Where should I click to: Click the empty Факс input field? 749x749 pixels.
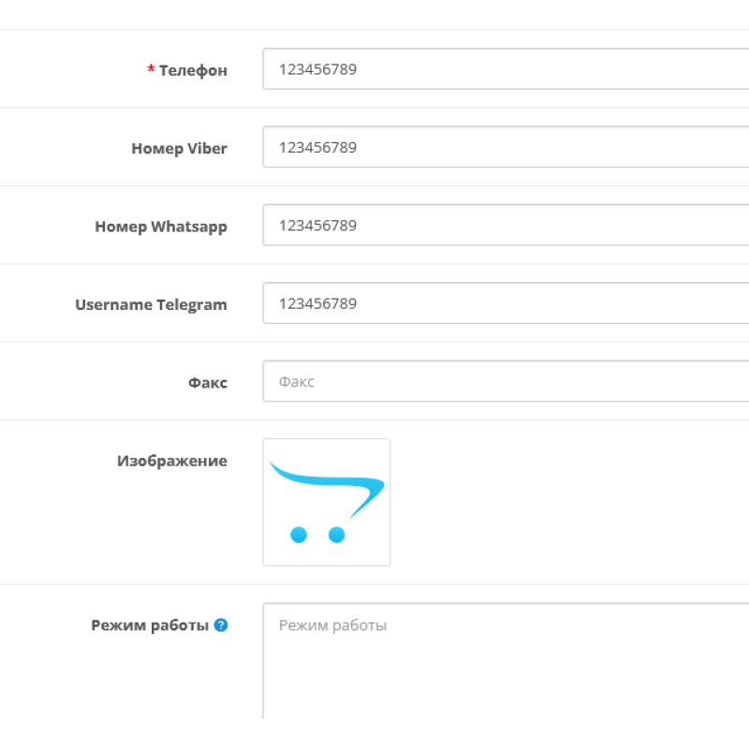pyautogui.click(x=506, y=382)
